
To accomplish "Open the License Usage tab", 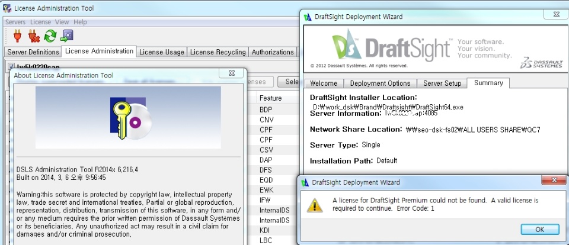I will point(161,52).
